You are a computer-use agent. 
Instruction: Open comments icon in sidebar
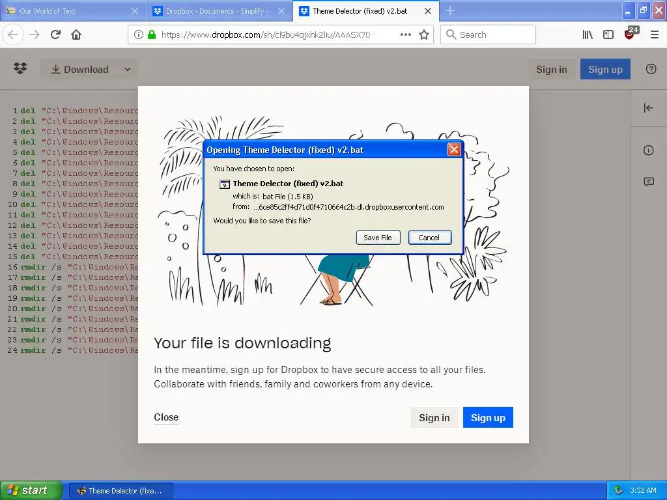point(648,182)
